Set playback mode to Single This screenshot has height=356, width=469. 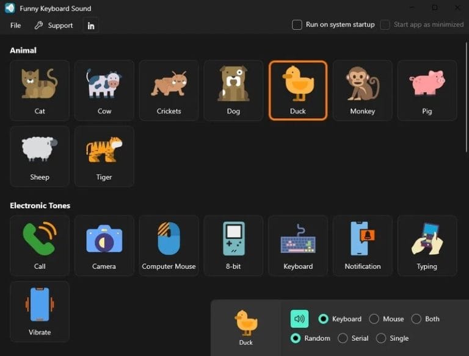click(x=381, y=338)
